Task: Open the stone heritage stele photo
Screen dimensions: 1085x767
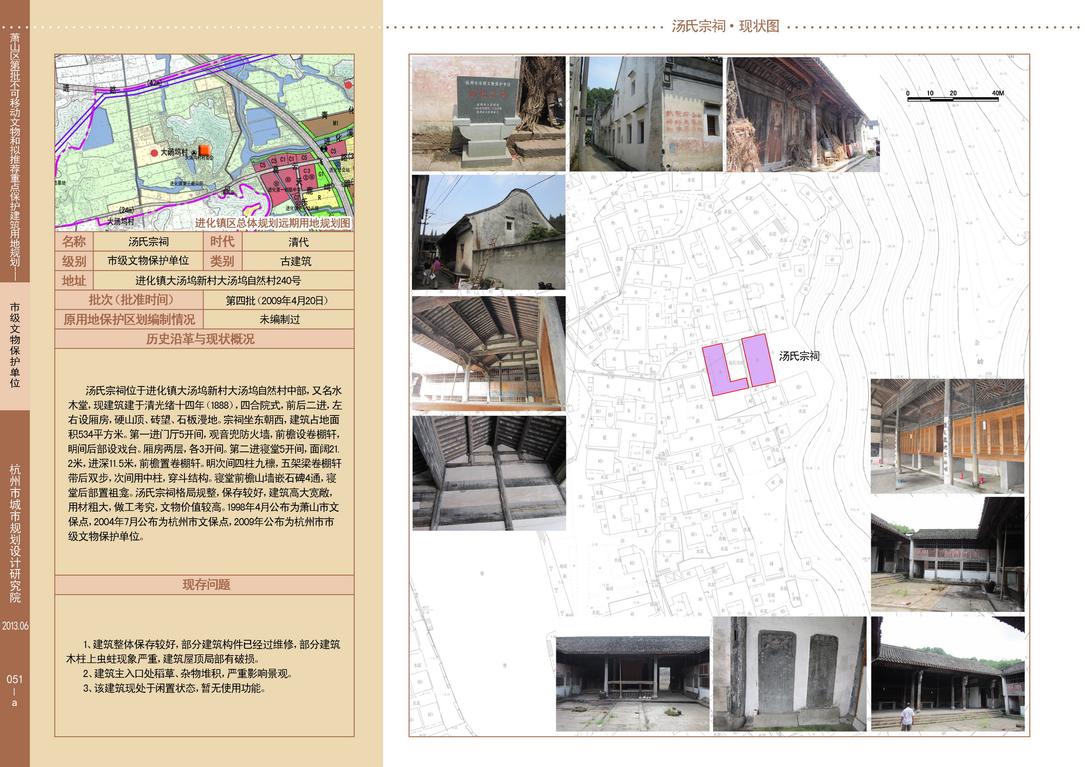Action: click(488, 114)
